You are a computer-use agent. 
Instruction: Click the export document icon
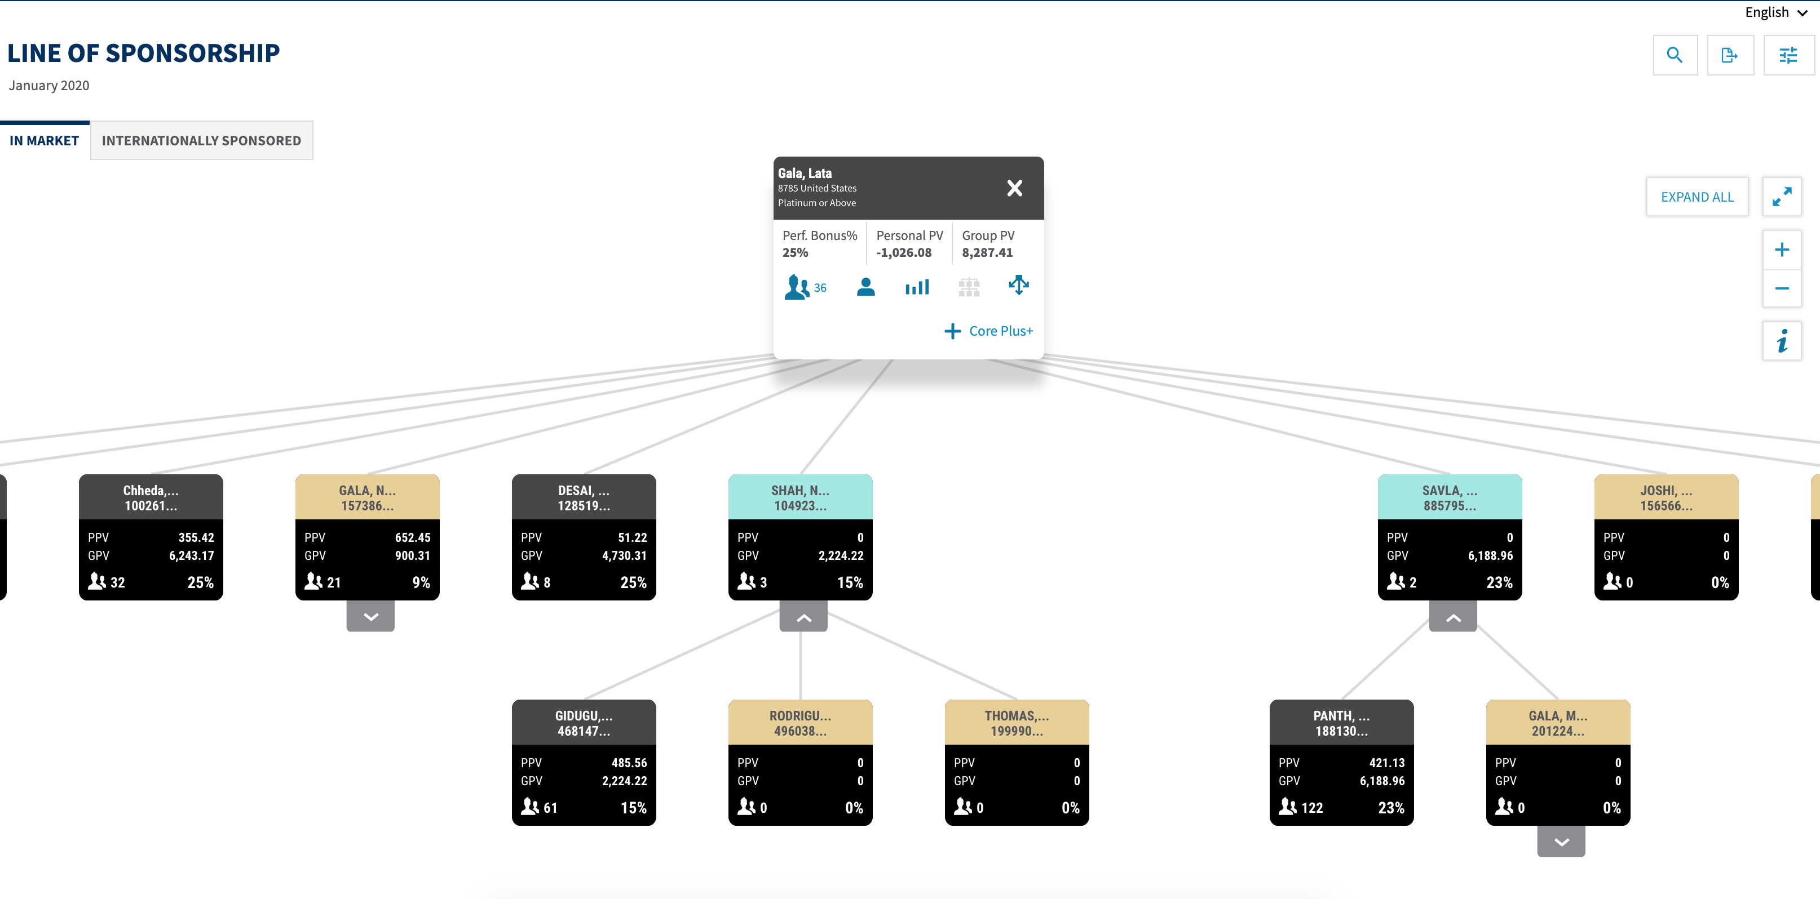[1730, 55]
